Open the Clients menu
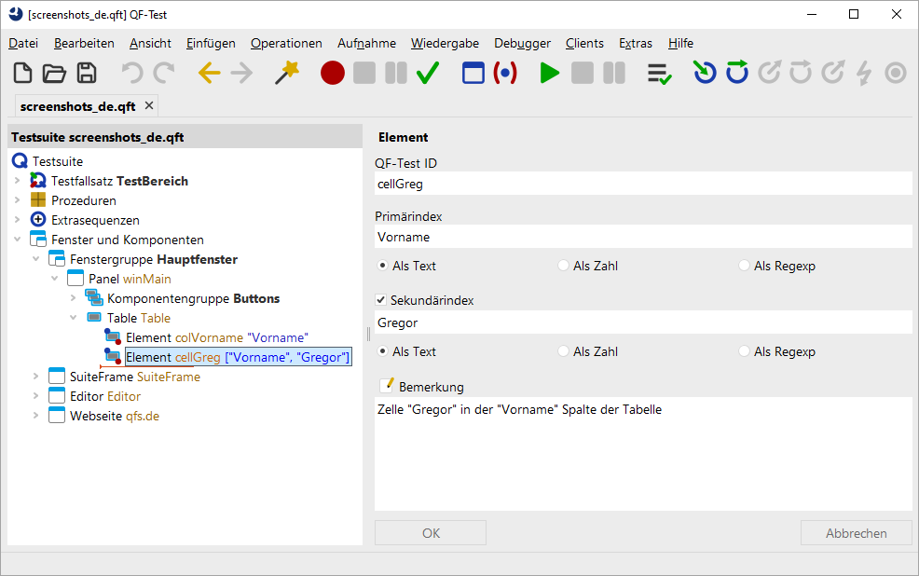 click(584, 44)
